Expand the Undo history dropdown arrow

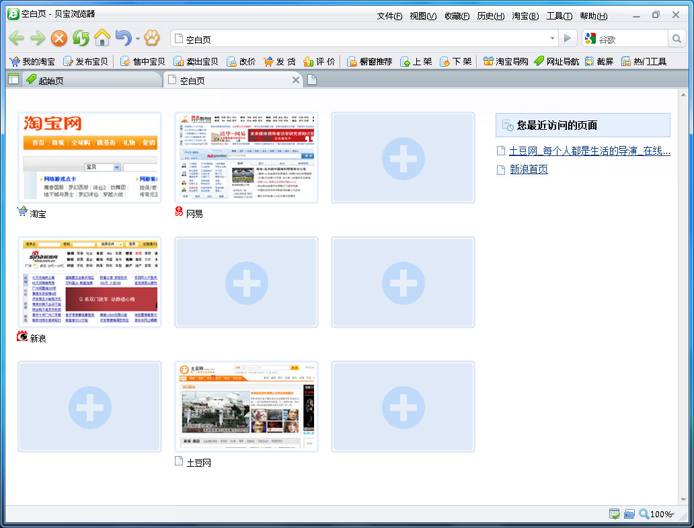pyautogui.click(x=138, y=39)
